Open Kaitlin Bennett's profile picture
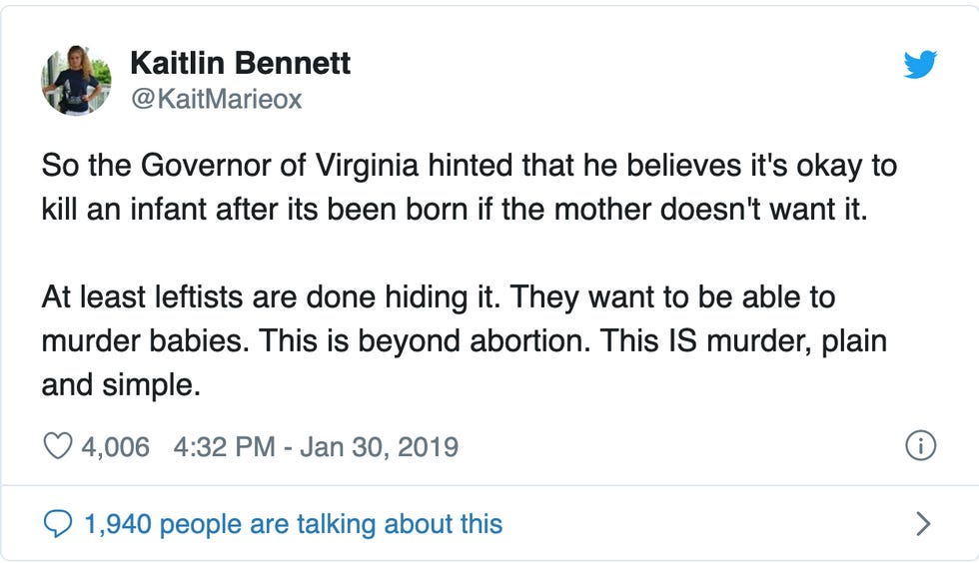 [76, 80]
